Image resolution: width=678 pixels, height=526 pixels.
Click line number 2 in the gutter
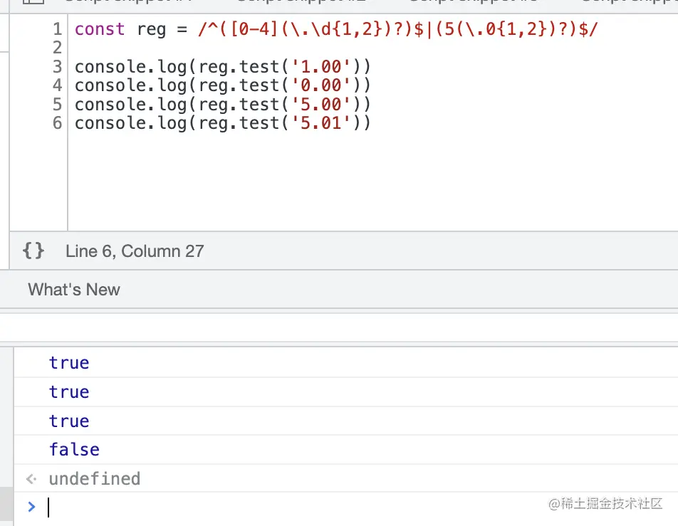(56, 48)
